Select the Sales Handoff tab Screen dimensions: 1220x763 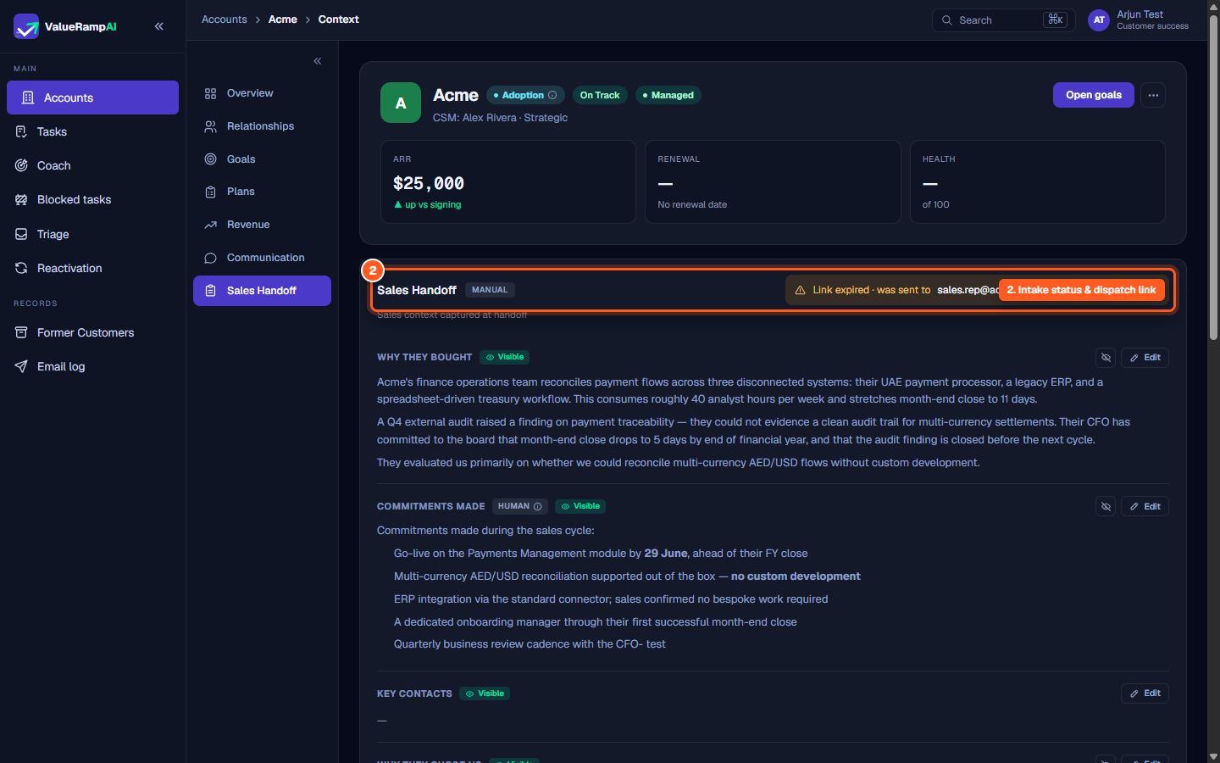[x=262, y=291]
